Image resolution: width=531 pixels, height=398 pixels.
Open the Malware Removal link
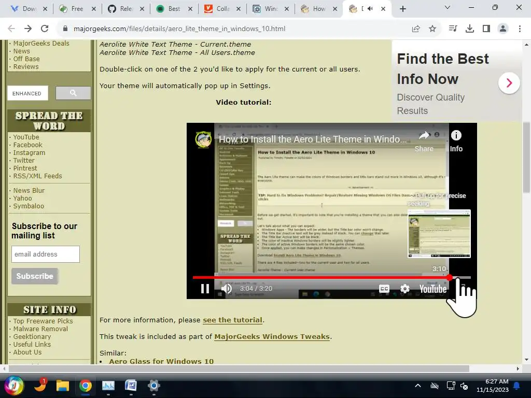[40, 329]
